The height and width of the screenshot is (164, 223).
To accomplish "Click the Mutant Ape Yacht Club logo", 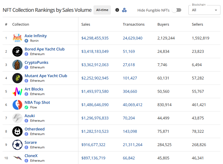I will click(x=17, y=78).
